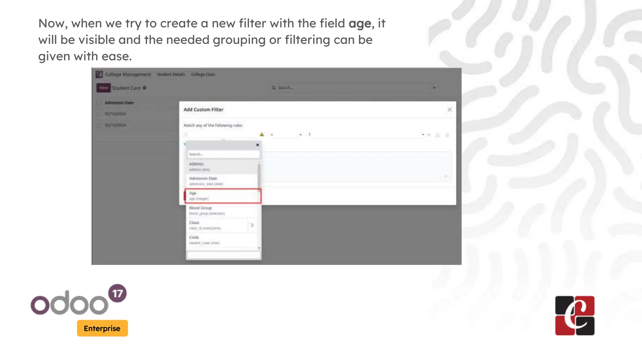Screen dimensions: 642x361
Task: Open the College Class menu
Action: 203,74
